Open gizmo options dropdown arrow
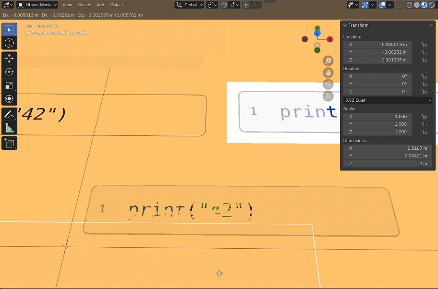 click(x=372, y=5)
